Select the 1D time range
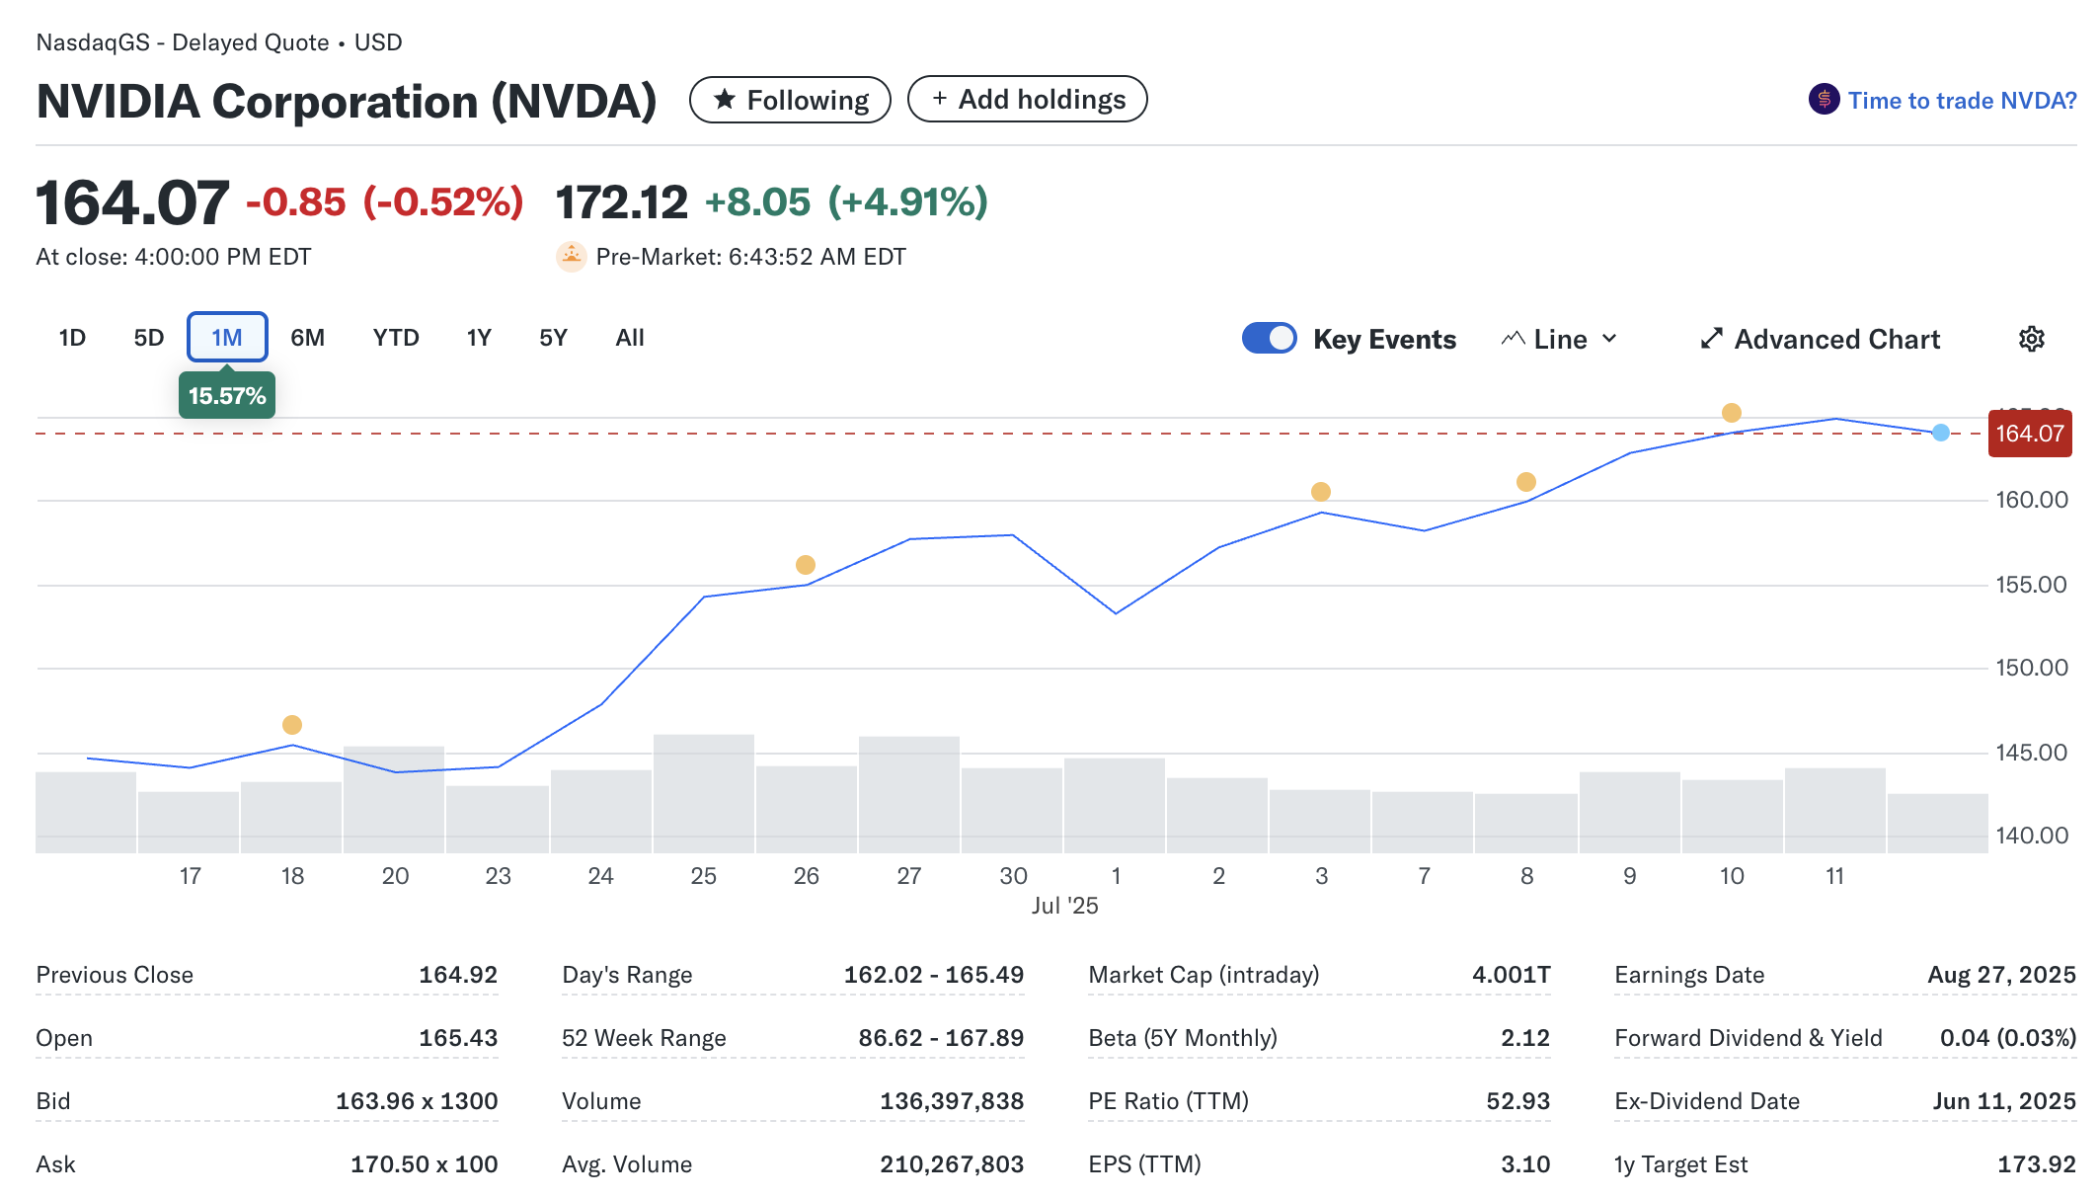Screen dimensions: 2099x1199 coord(72,338)
